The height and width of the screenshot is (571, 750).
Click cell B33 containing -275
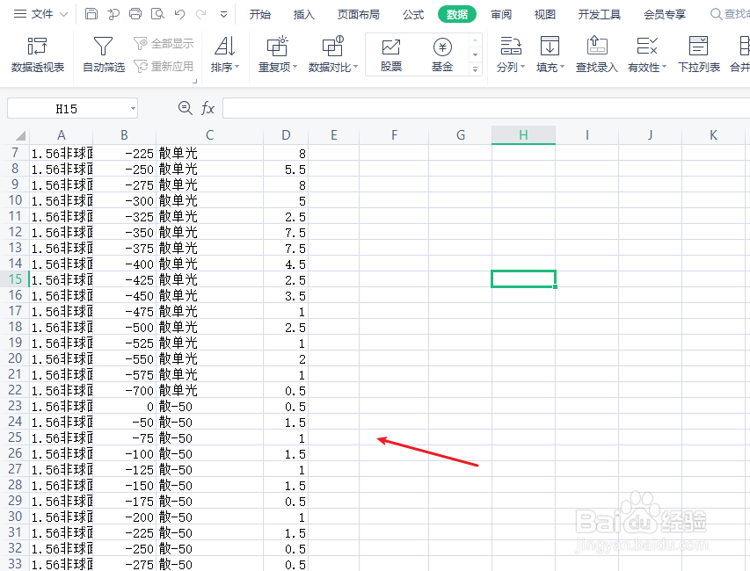coord(124,564)
